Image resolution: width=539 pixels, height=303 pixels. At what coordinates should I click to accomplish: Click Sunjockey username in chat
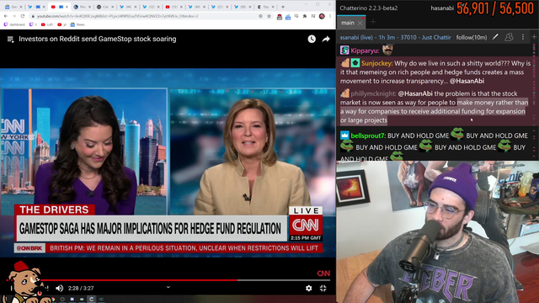pos(376,63)
